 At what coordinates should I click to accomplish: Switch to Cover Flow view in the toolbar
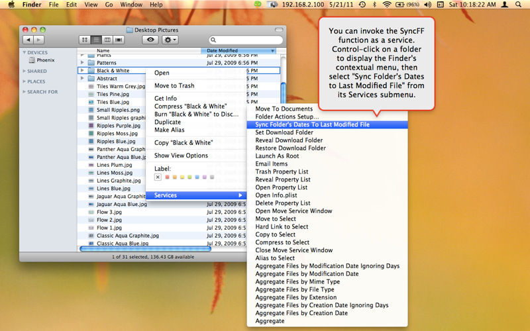(119, 40)
